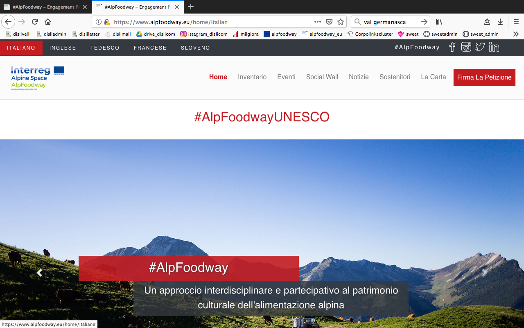Open the alpfoodway bookmark
This screenshot has width=524, height=328.
[x=280, y=34]
